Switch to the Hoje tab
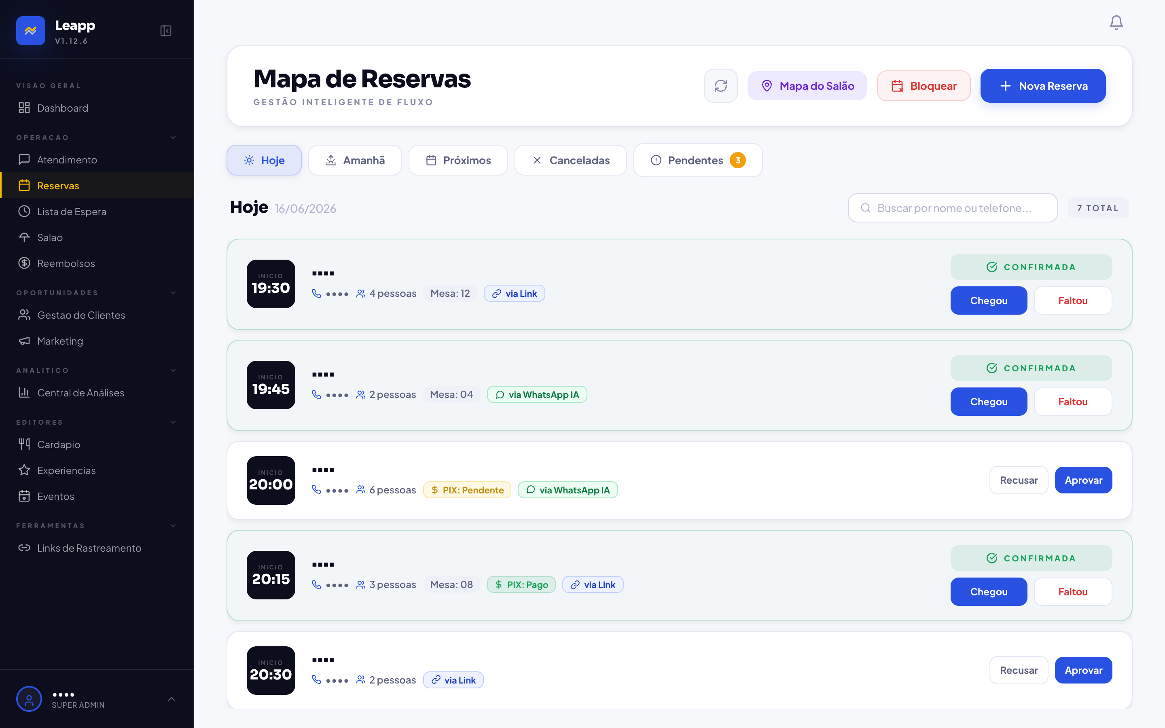 click(x=264, y=160)
